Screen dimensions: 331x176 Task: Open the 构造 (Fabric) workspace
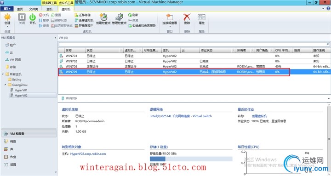click(x=29, y=141)
